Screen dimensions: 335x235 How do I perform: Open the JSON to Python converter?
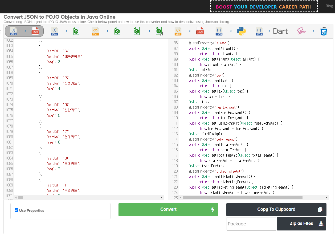(x=230, y=31)
